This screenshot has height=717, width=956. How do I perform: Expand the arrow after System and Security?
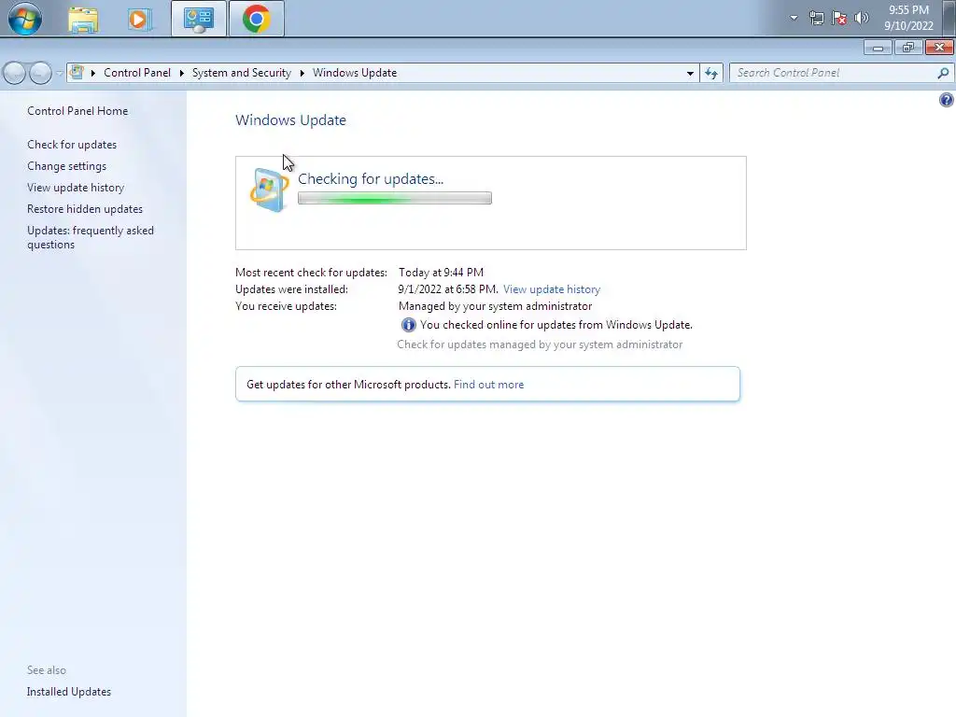click(x=302, y=73)
